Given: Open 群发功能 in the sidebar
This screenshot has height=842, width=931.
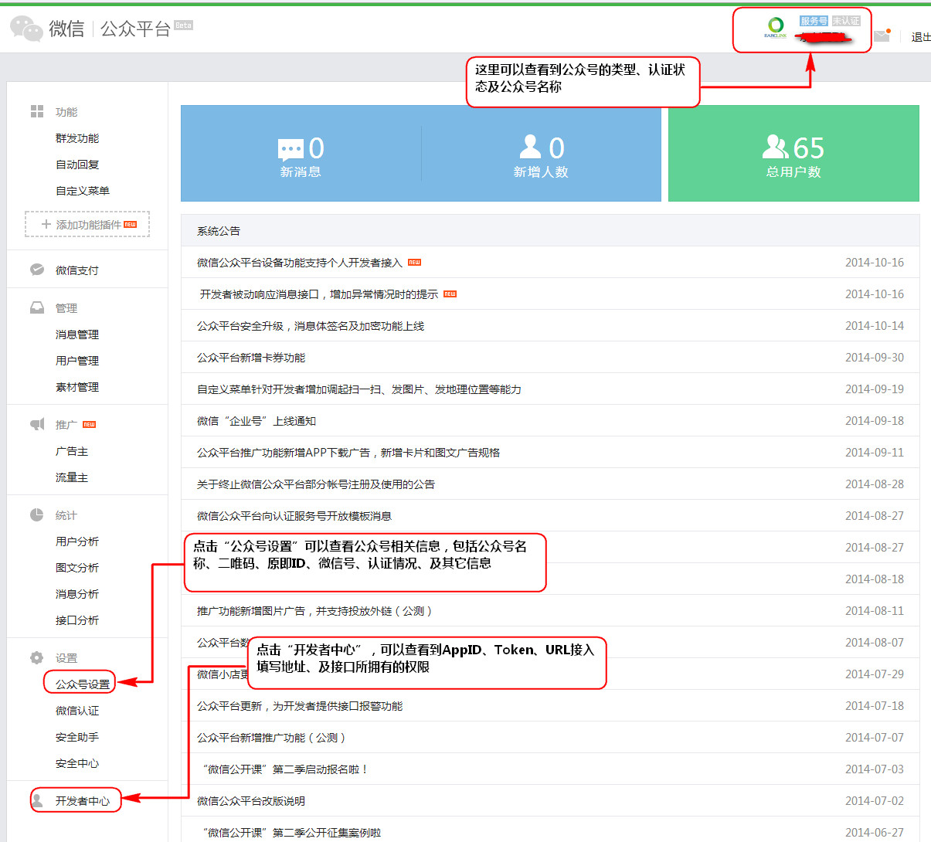Looking at the screenshot, I should pos(77,138).
